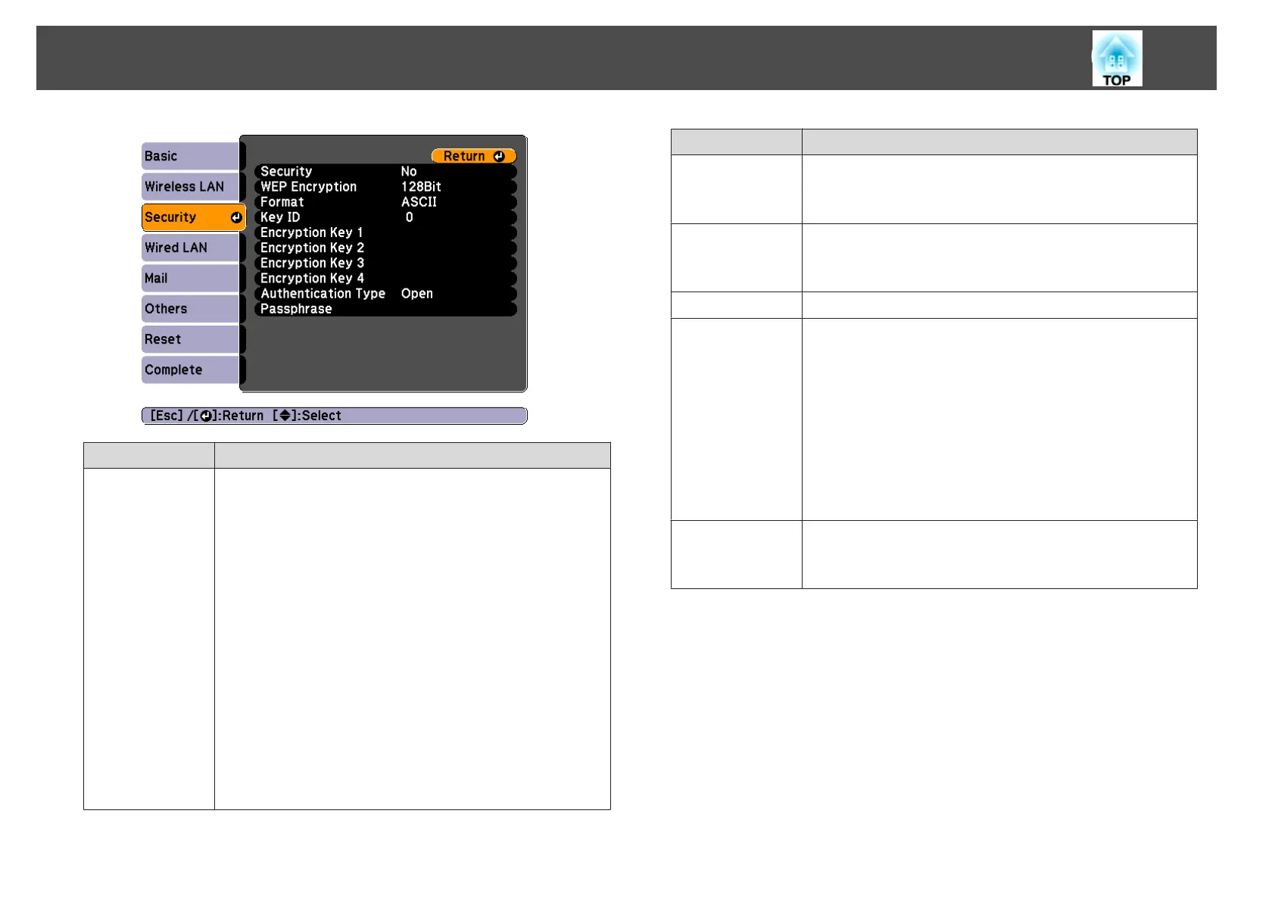Select the WEP Encryption 128Bit row
Screen dimensions: 1275x901
click(x=385, y=187)
